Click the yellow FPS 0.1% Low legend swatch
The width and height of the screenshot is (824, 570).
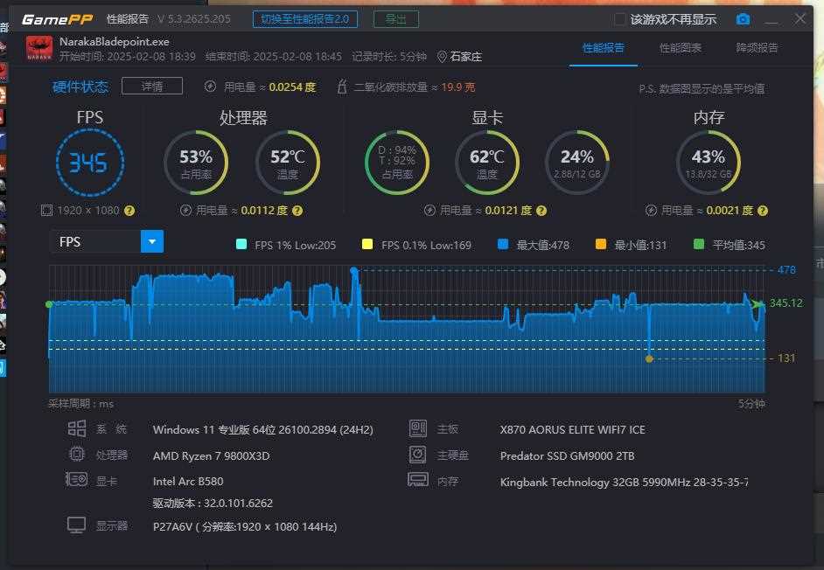(367, 244)
